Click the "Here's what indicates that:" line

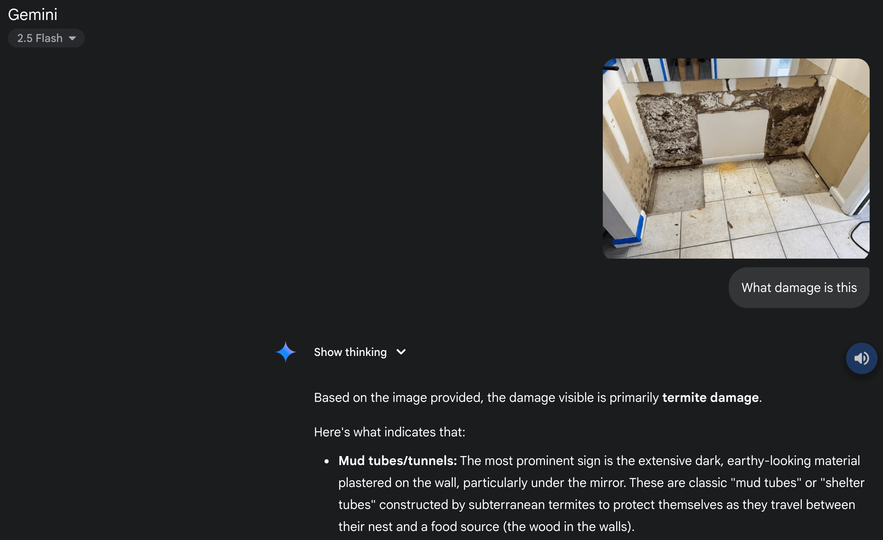tap(389, 432)
